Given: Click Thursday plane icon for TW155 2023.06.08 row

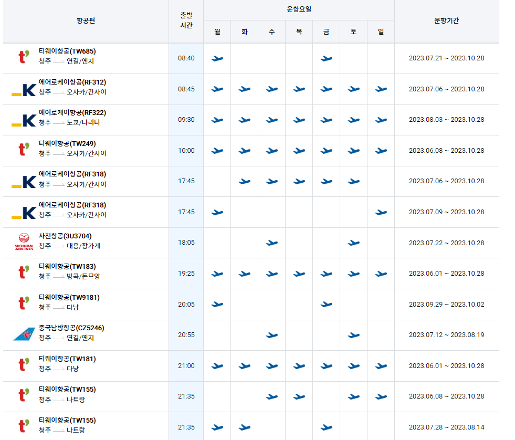Looking at the screenshot, I should pos(299,396).
